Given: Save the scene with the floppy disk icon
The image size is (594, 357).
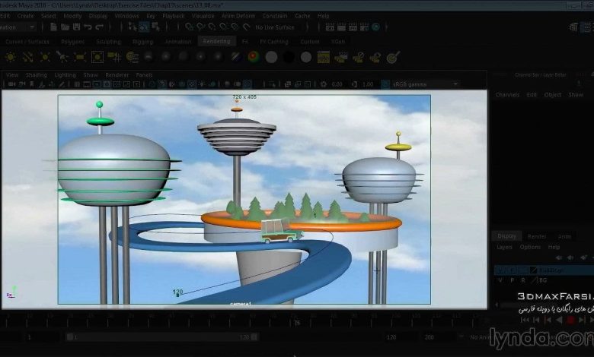Looking at the screenshot, I should click(76, 27).
